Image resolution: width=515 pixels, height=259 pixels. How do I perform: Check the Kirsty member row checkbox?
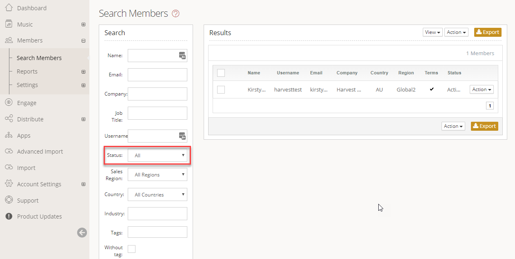(221, 89)
